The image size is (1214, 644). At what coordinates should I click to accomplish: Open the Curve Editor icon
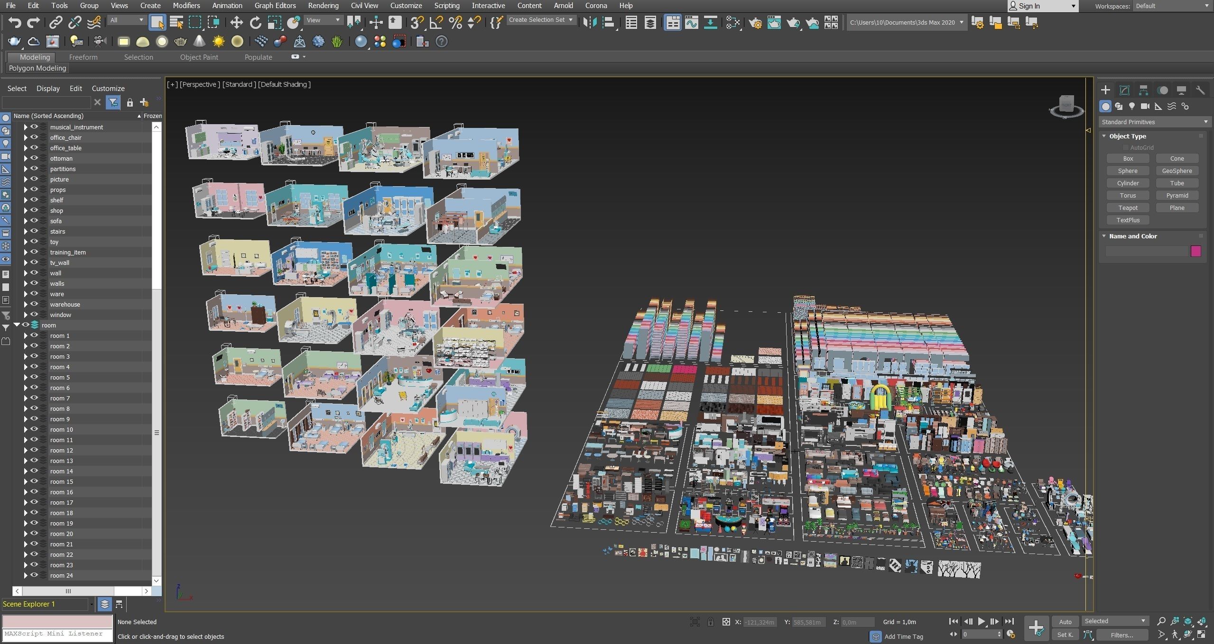[x=692, y=22]
